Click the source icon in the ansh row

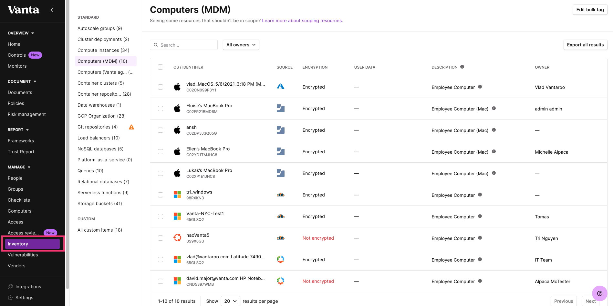click(x=281, y=130)
